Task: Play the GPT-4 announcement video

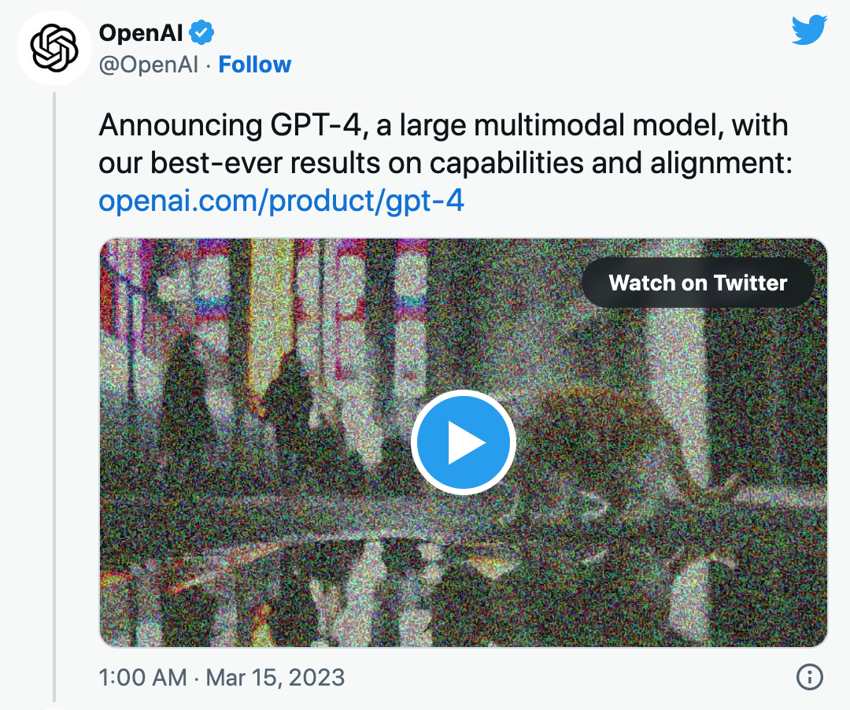Action: [463, 443]
